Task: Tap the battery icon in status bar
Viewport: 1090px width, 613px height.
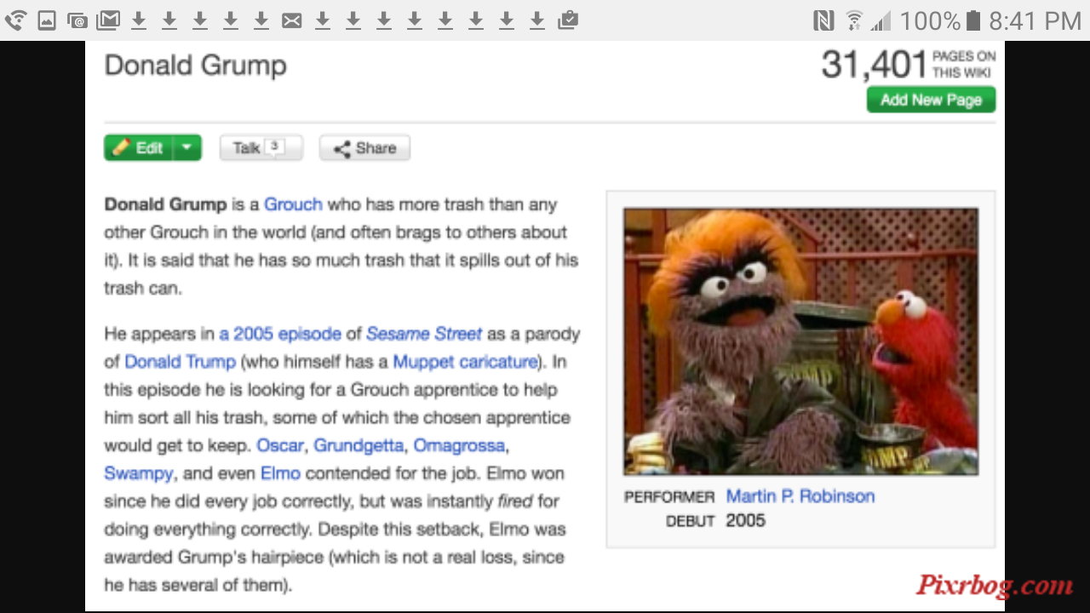Action: coord(973,20)
